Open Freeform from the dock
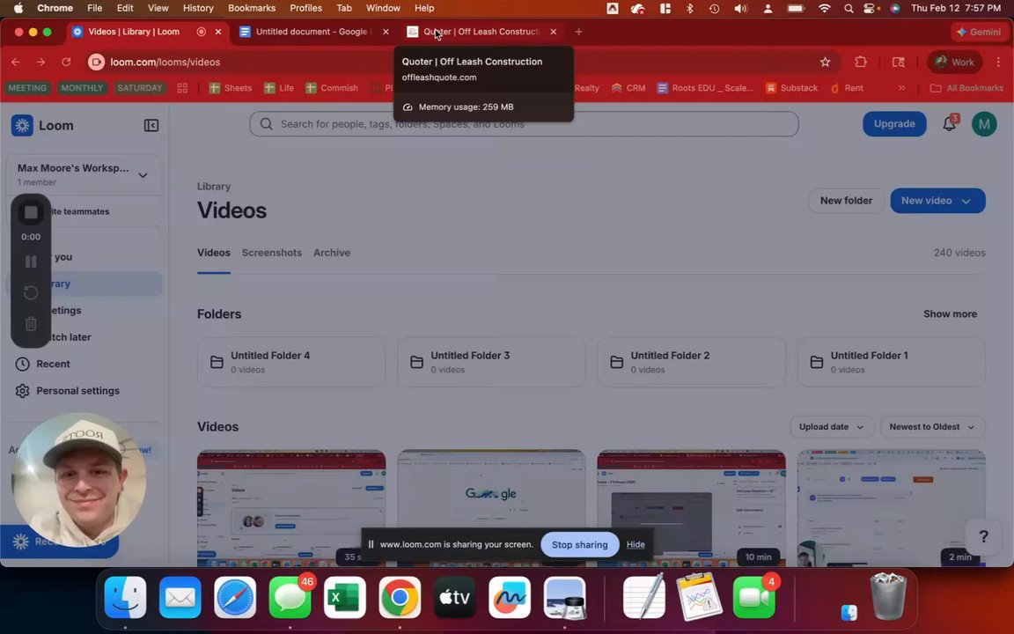This screenshot has height=634, width=1014. (x=510, y=597)
